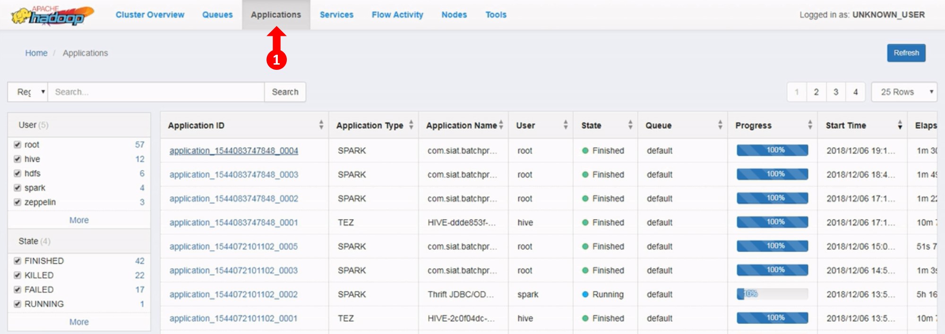Sort table by State column arrows
945x334 pixels.
pos(630,125)
